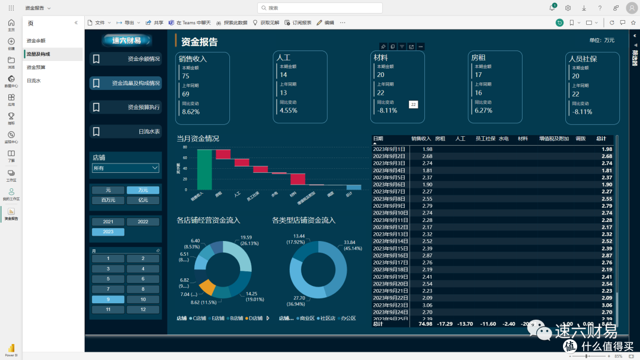
Task: Open comments speech bubble icon
Action: coord(622,23)
